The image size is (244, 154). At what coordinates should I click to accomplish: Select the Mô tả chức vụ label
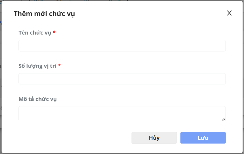(x=38, y=99)
